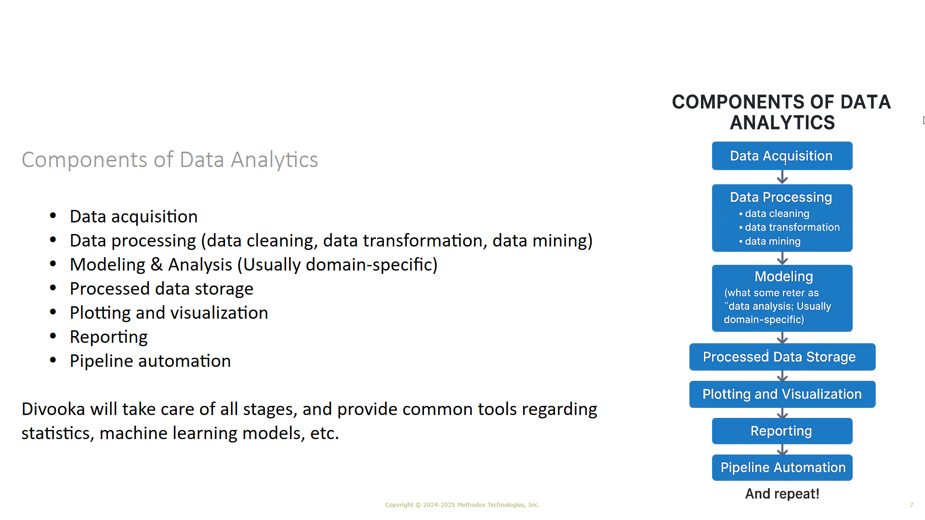Click the Methodox copyright footer

tap(462, 505)
